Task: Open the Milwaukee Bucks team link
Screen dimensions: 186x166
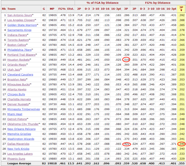Action: pos(19,84)
